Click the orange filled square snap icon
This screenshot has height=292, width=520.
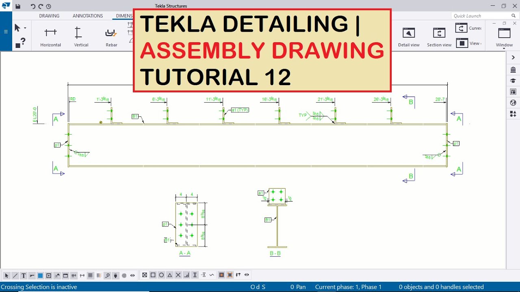221,275
